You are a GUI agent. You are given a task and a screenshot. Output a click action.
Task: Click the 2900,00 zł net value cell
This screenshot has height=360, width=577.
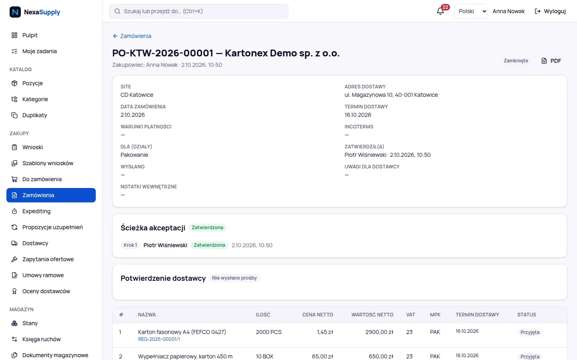click(379, 332)
